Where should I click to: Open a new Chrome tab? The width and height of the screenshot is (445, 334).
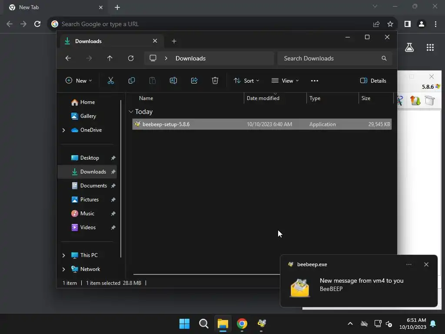pyautogui.click(x=117, y=7)
